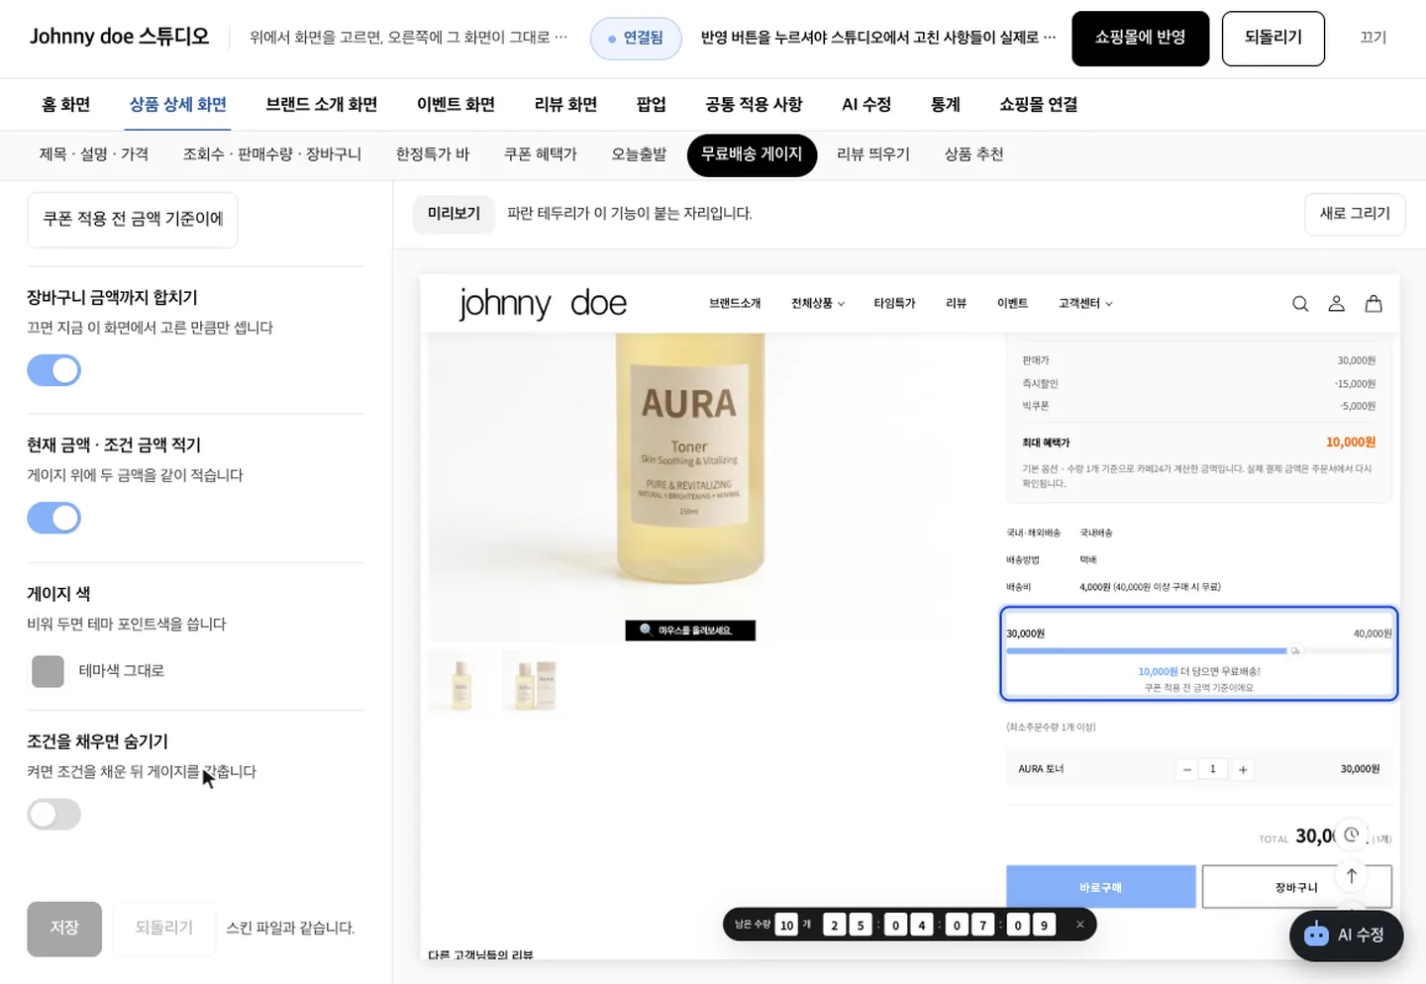Click the floating AI 수정 button

1346,935
